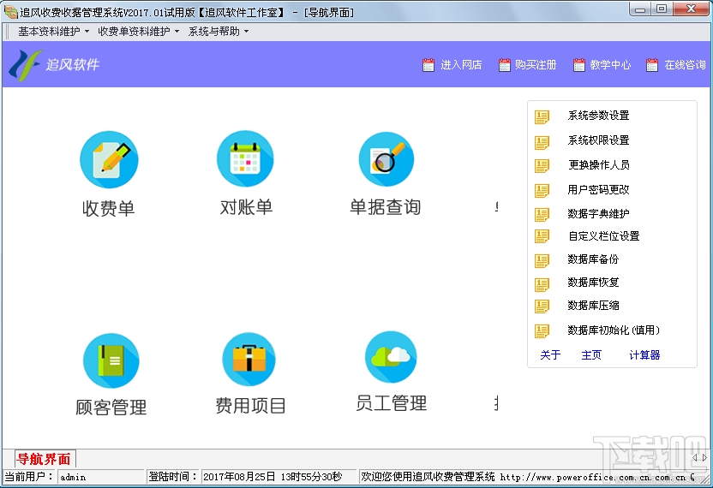
Task: Click the note icon beside 自定义栏位设置
Action: [542, 236]
